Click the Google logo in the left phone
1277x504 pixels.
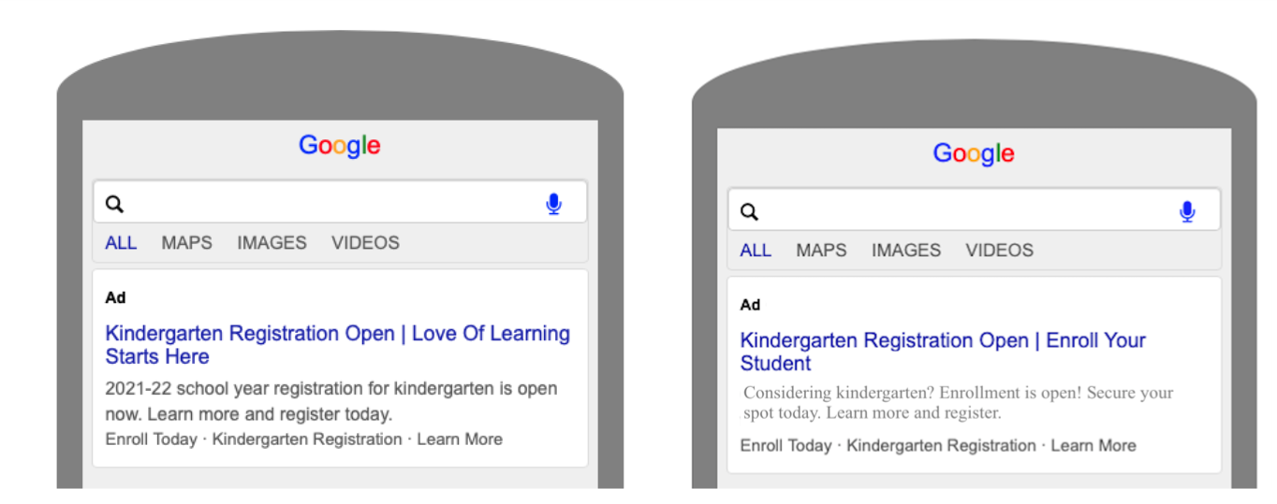tap(340, 146)
